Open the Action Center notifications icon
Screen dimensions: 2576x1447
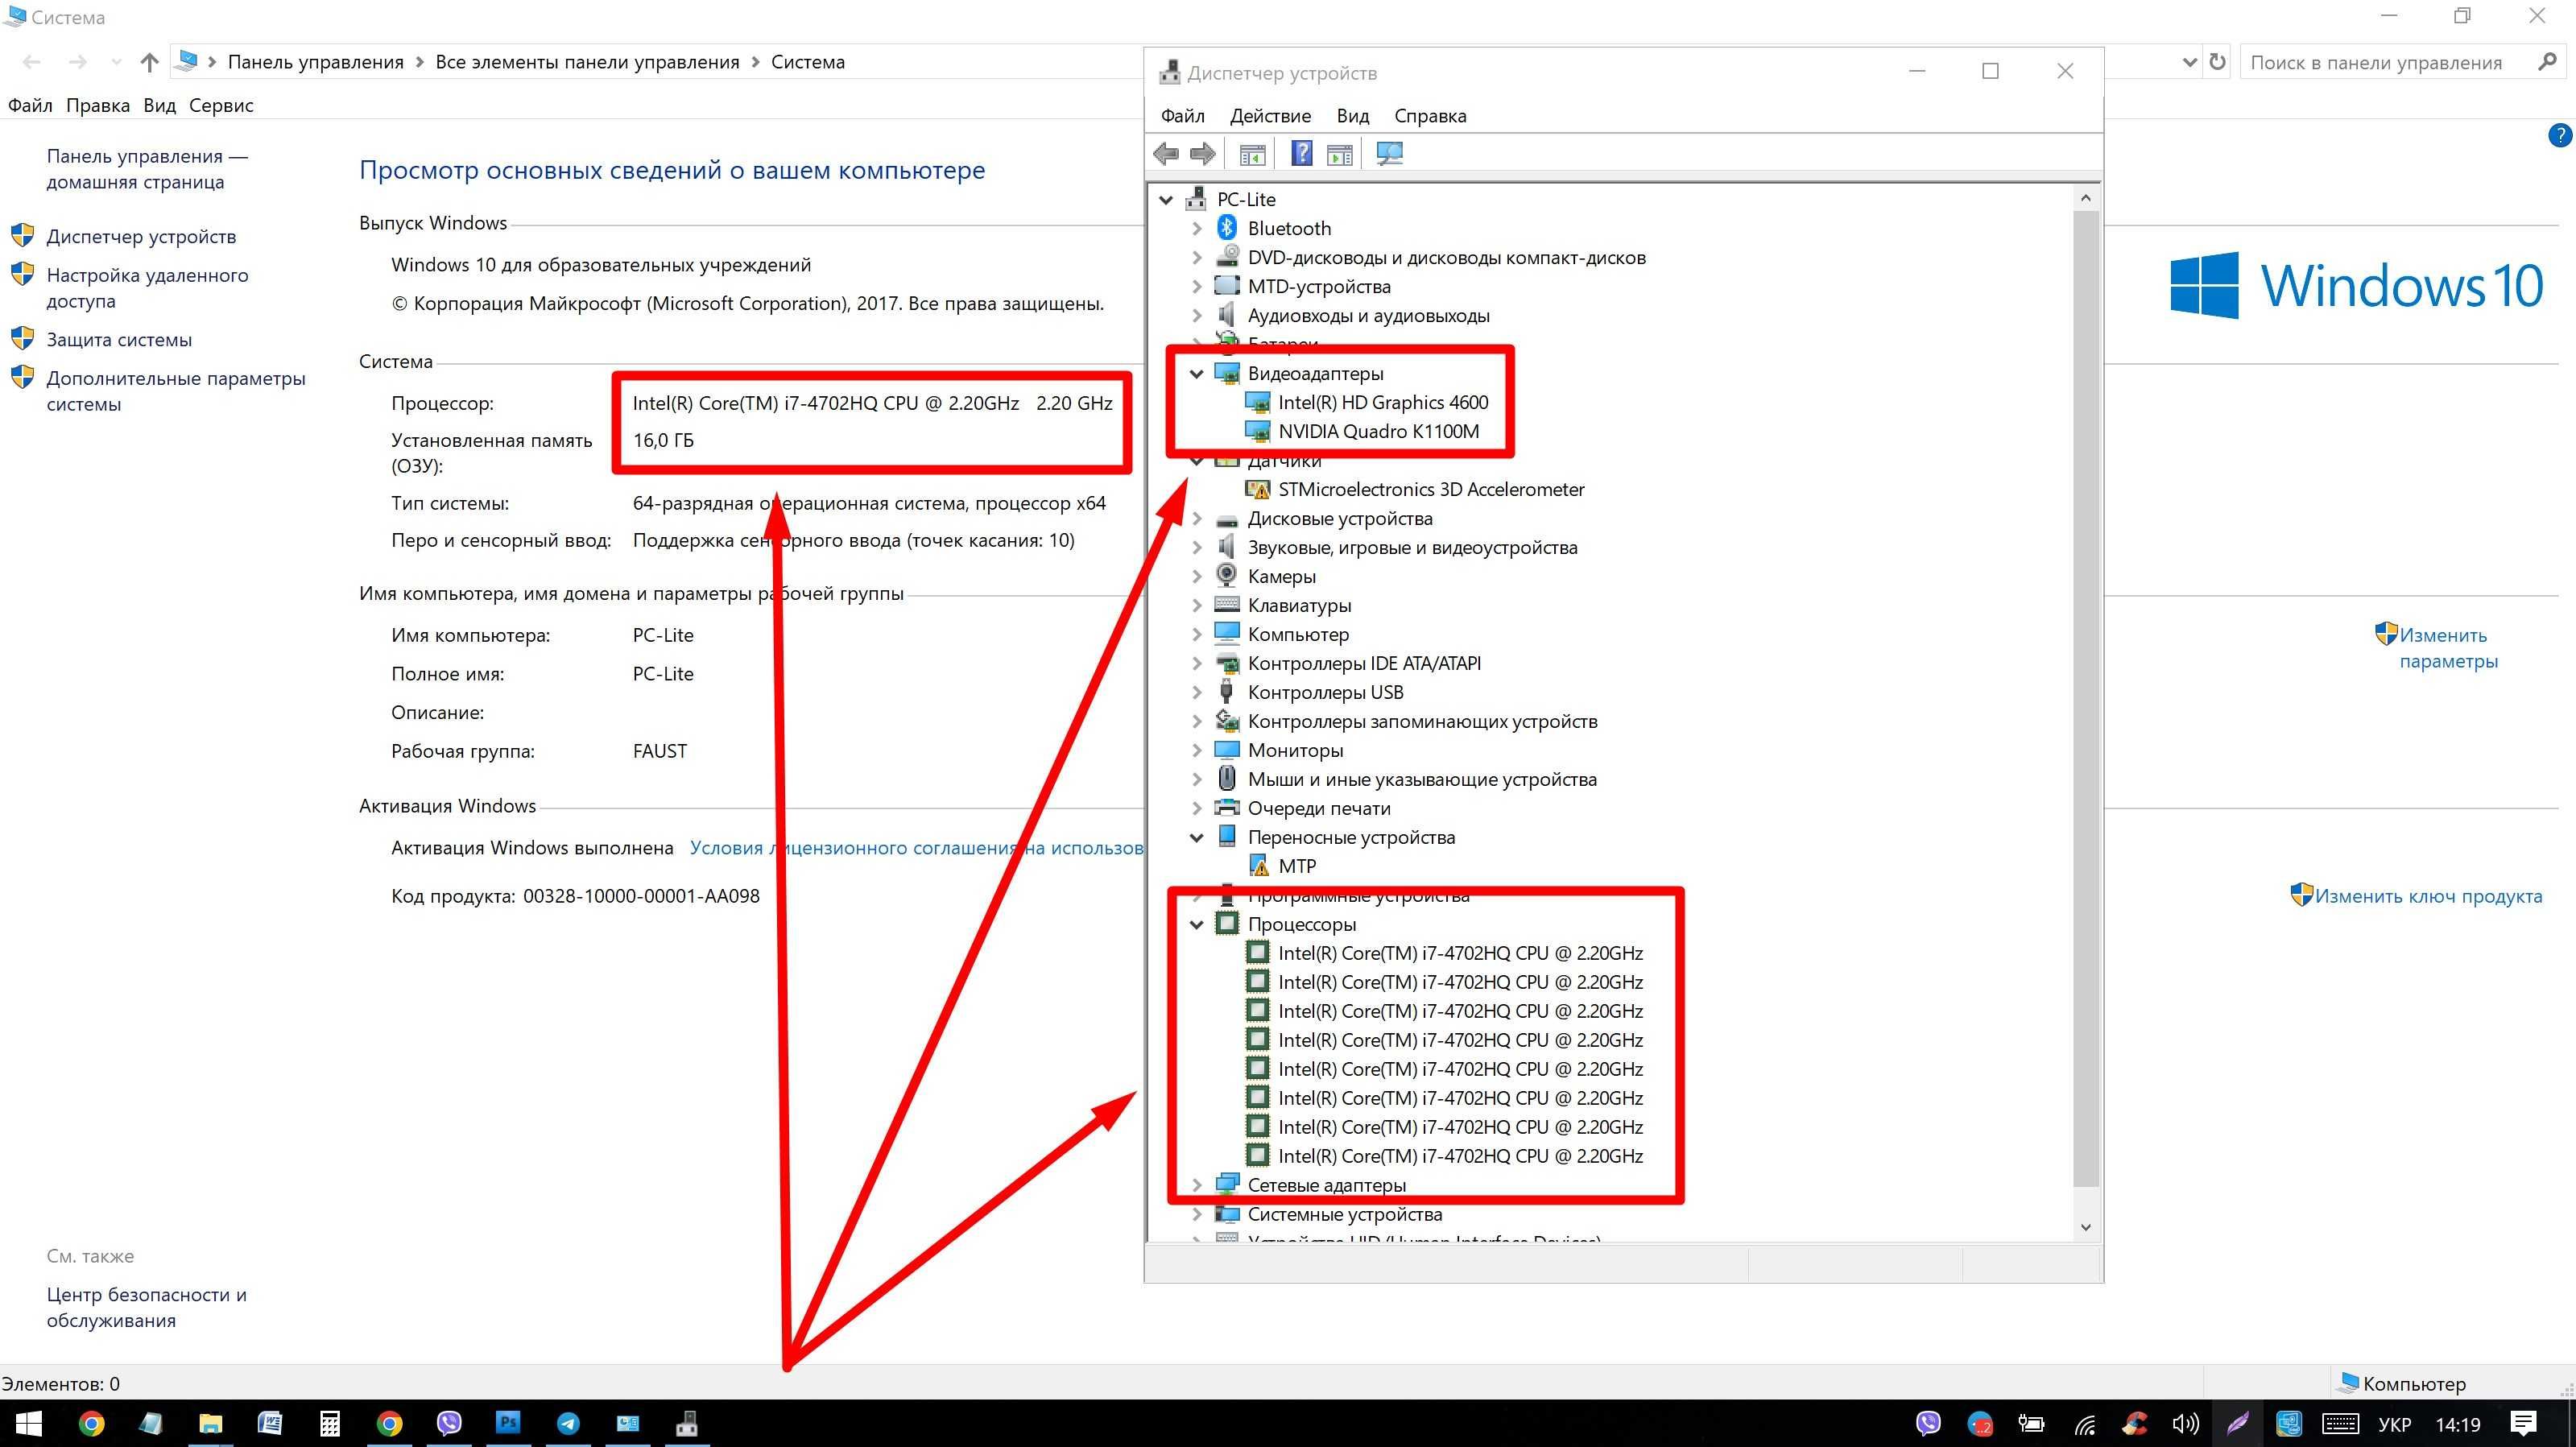pos(2523,1423)
